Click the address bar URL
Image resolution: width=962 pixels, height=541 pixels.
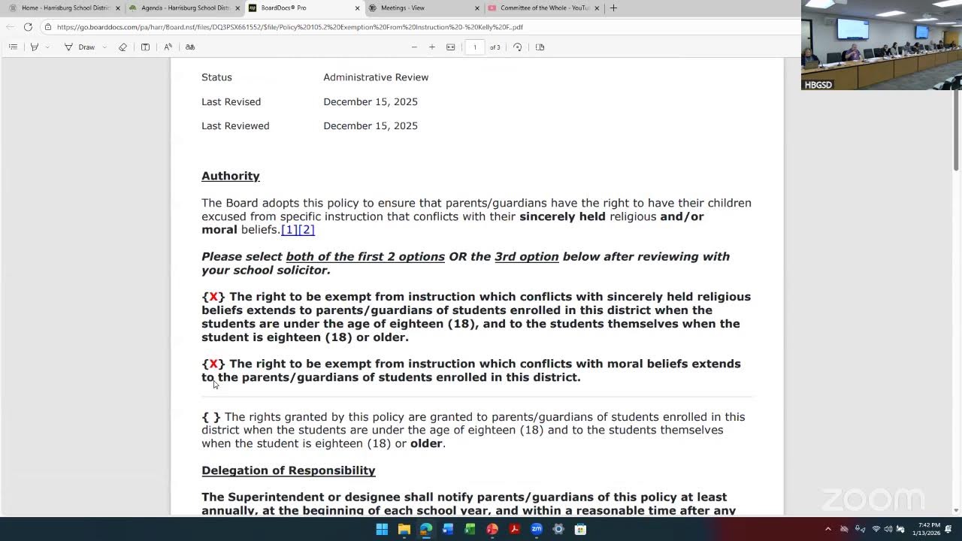coord(289,27)
